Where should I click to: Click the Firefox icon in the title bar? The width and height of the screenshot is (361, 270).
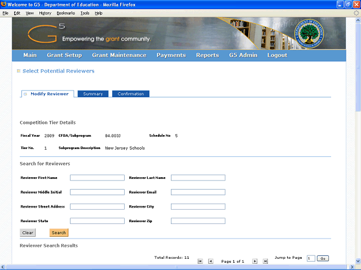(3, 4)
